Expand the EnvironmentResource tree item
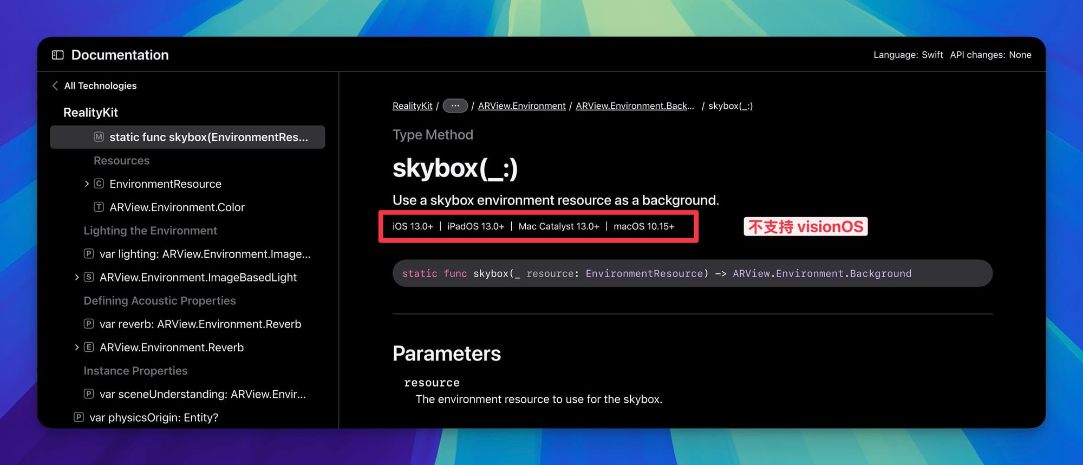This screenshot has height=465, width=1083. click(x=87, y=184)
